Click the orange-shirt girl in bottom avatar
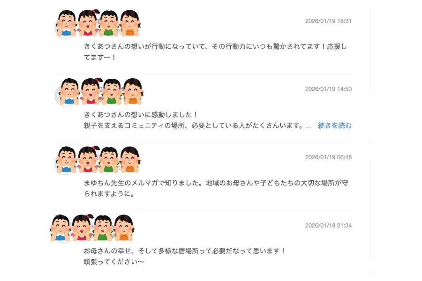Image resolution: width=422 pixels, height=281 pixels. pos(124,228)
